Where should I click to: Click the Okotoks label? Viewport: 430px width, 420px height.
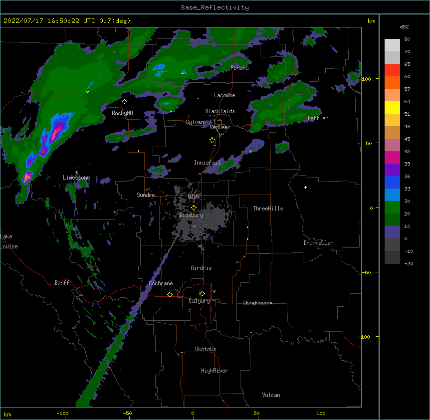click(206, 349)
